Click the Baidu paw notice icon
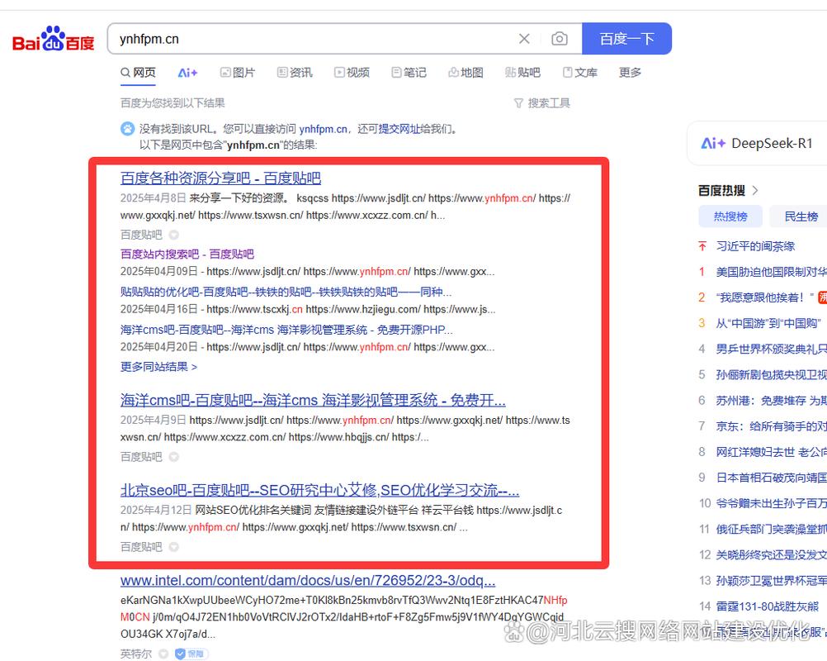 point(128,128)
